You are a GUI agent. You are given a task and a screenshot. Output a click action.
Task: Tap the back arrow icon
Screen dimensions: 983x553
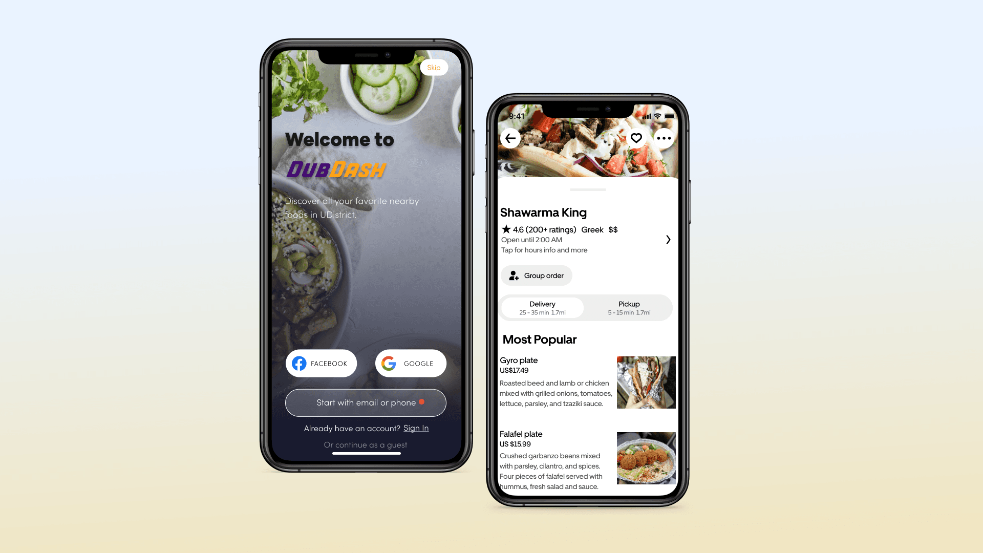pyautogui.click(x=511, y=138)
